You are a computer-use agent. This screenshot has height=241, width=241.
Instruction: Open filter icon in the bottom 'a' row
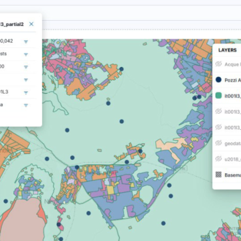[26, 105]
